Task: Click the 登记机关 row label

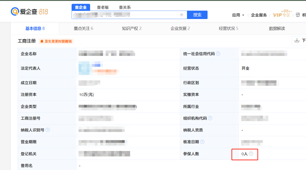Action: [x=29, y=154]
